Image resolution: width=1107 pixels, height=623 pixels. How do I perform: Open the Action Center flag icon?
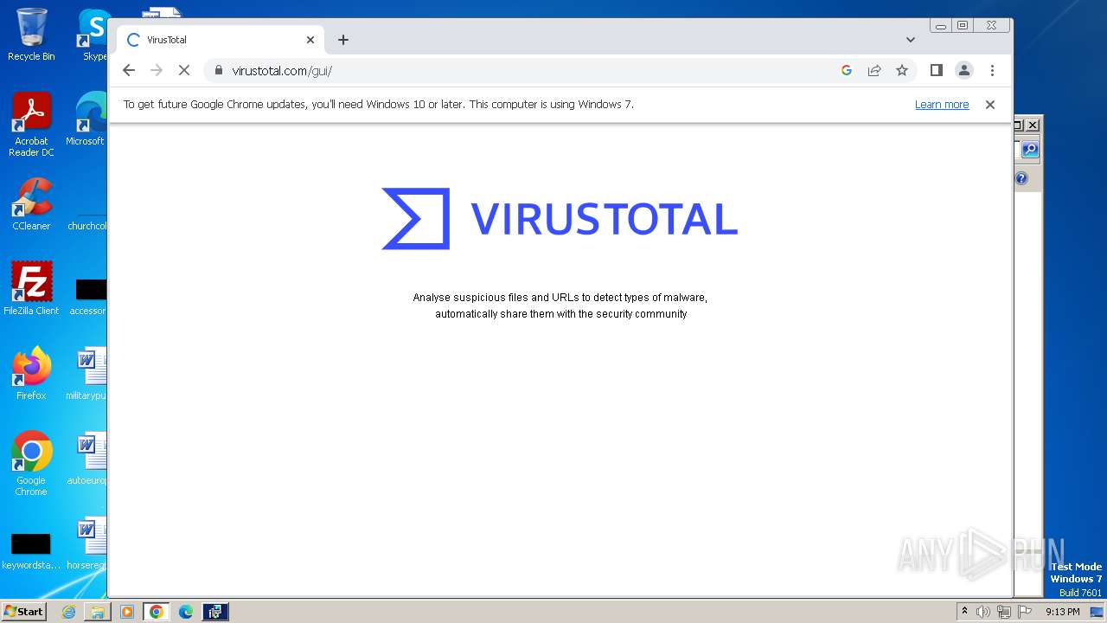tap(1023, 612)
